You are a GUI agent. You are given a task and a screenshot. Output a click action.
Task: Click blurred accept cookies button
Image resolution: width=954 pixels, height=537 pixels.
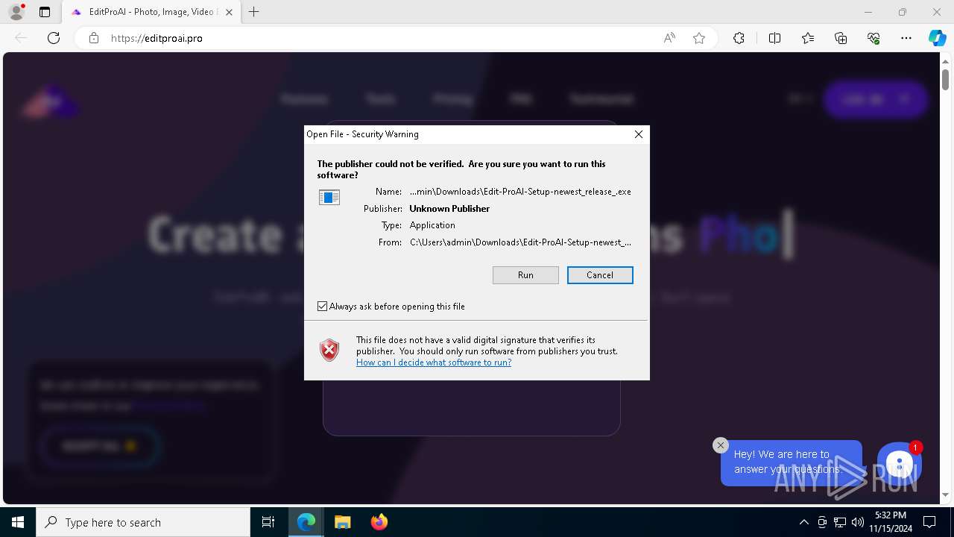tap(99, 446)
